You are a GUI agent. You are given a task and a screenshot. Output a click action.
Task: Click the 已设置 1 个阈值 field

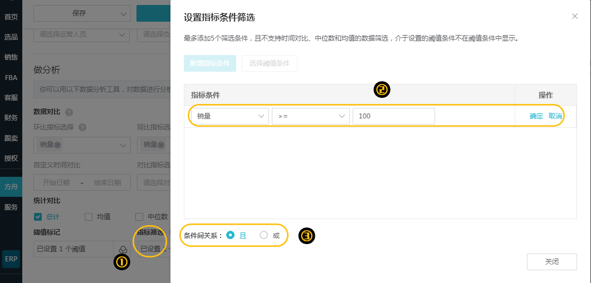pyautogui.click(x=74, y=249)
